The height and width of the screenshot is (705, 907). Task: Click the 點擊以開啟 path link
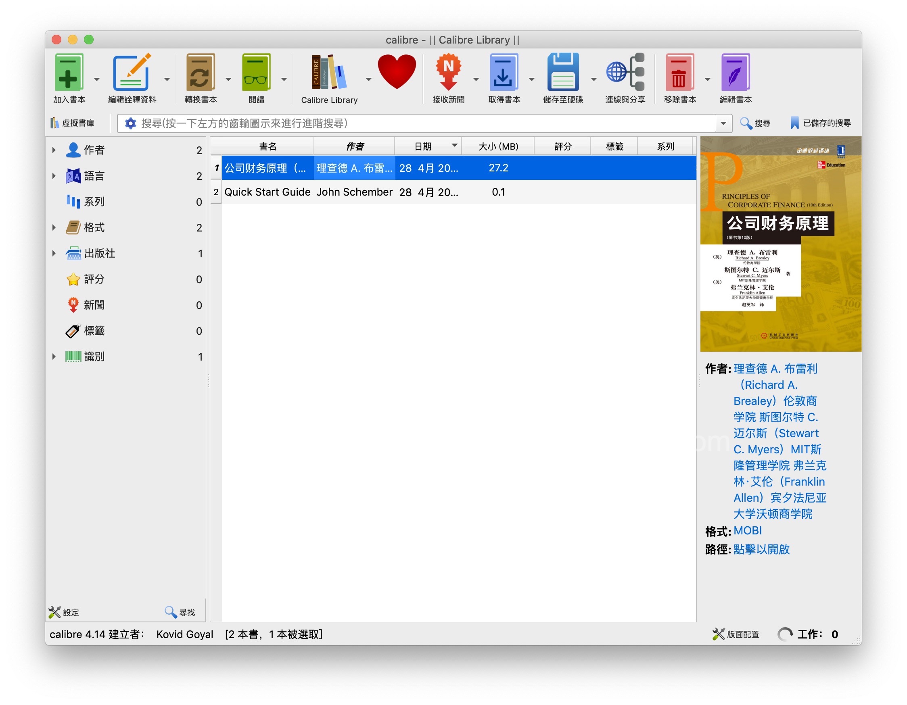coord(761,549)
